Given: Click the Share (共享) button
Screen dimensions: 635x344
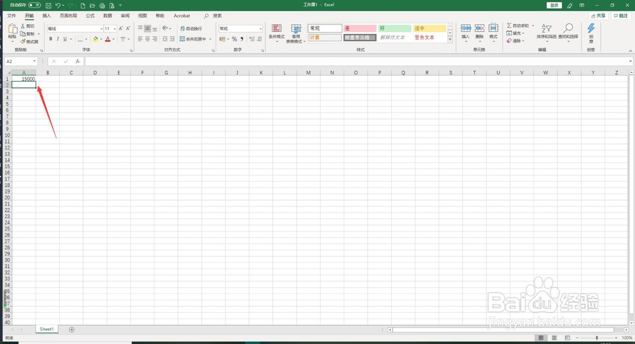Looking at the screenshot, I should [599, 16].
